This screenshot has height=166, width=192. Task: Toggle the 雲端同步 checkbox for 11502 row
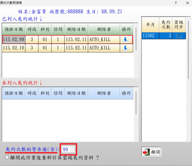click(x=179, y=36)
